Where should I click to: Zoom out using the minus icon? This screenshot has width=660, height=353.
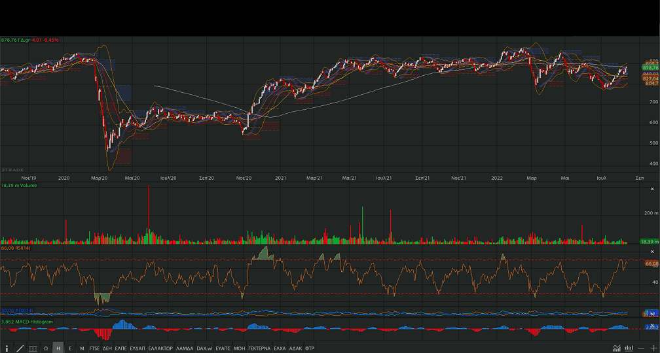642,348
